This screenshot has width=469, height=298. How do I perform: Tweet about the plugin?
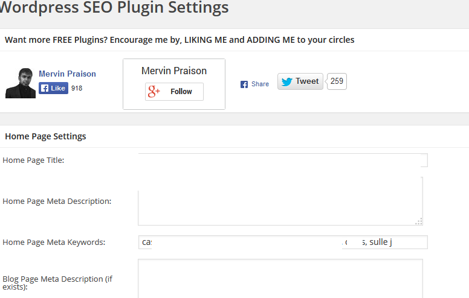[x=300, y=81]
